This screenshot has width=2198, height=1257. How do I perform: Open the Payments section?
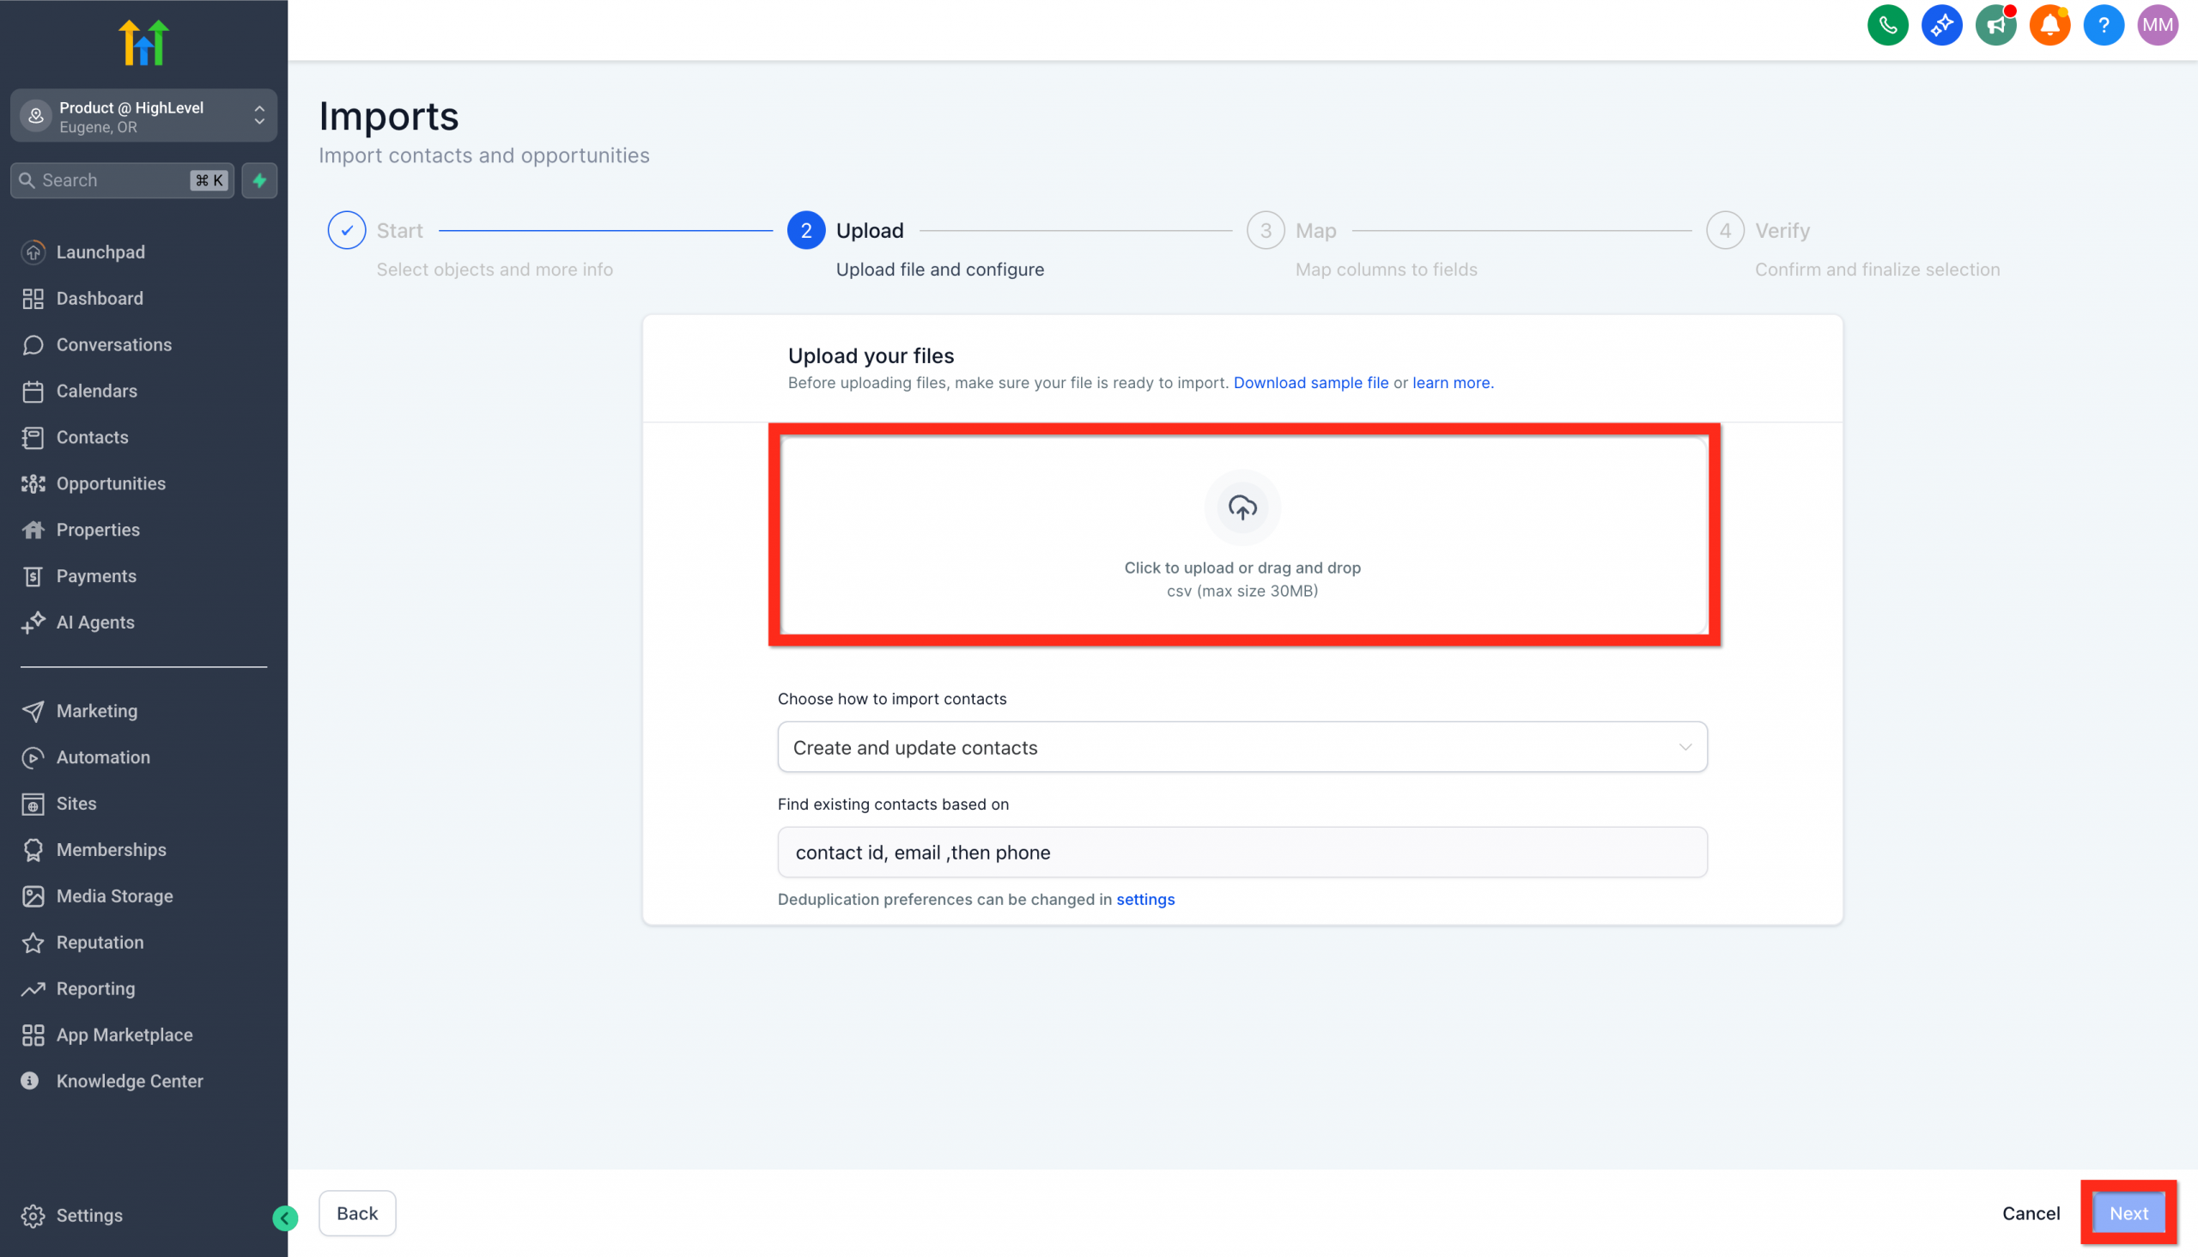click(96, 576)
